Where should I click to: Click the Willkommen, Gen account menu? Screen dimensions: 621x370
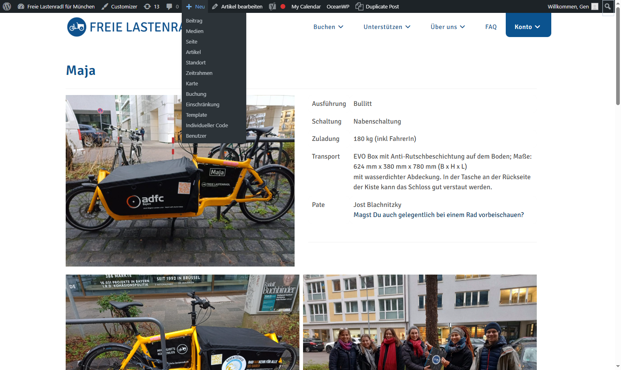tap(573, 6)
